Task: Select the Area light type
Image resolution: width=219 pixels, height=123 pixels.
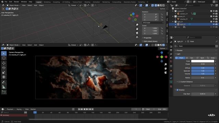Action: [x=211, y=58]
